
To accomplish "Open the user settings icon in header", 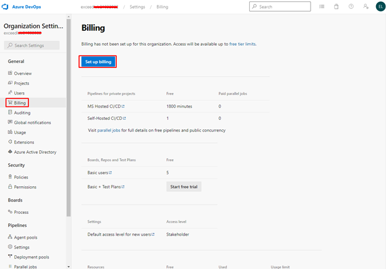I will coord(366,7).
